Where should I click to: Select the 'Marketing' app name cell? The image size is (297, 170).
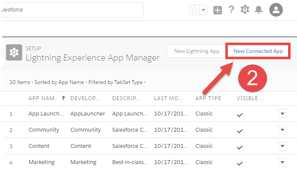(x=41, y=162)
